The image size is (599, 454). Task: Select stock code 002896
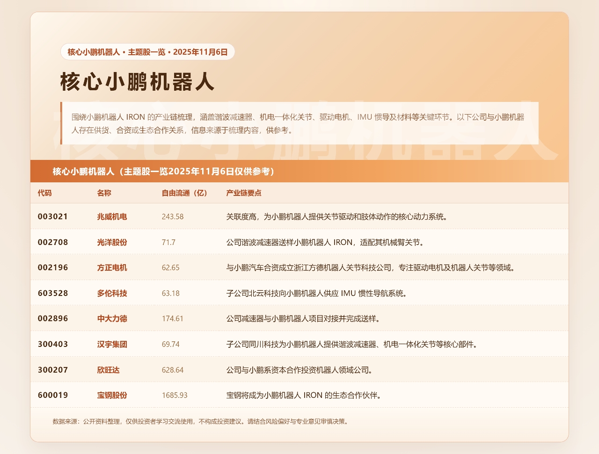click(53, 318)
